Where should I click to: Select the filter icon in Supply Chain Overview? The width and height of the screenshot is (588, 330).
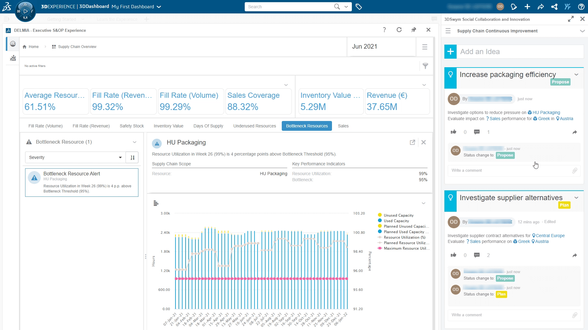point(425,66)
